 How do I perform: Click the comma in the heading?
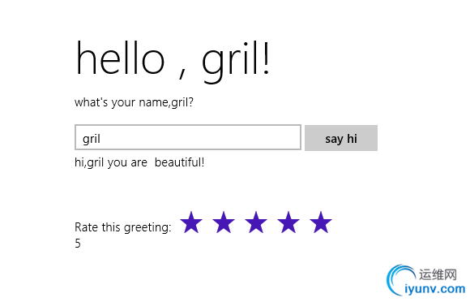click(182, 74)
